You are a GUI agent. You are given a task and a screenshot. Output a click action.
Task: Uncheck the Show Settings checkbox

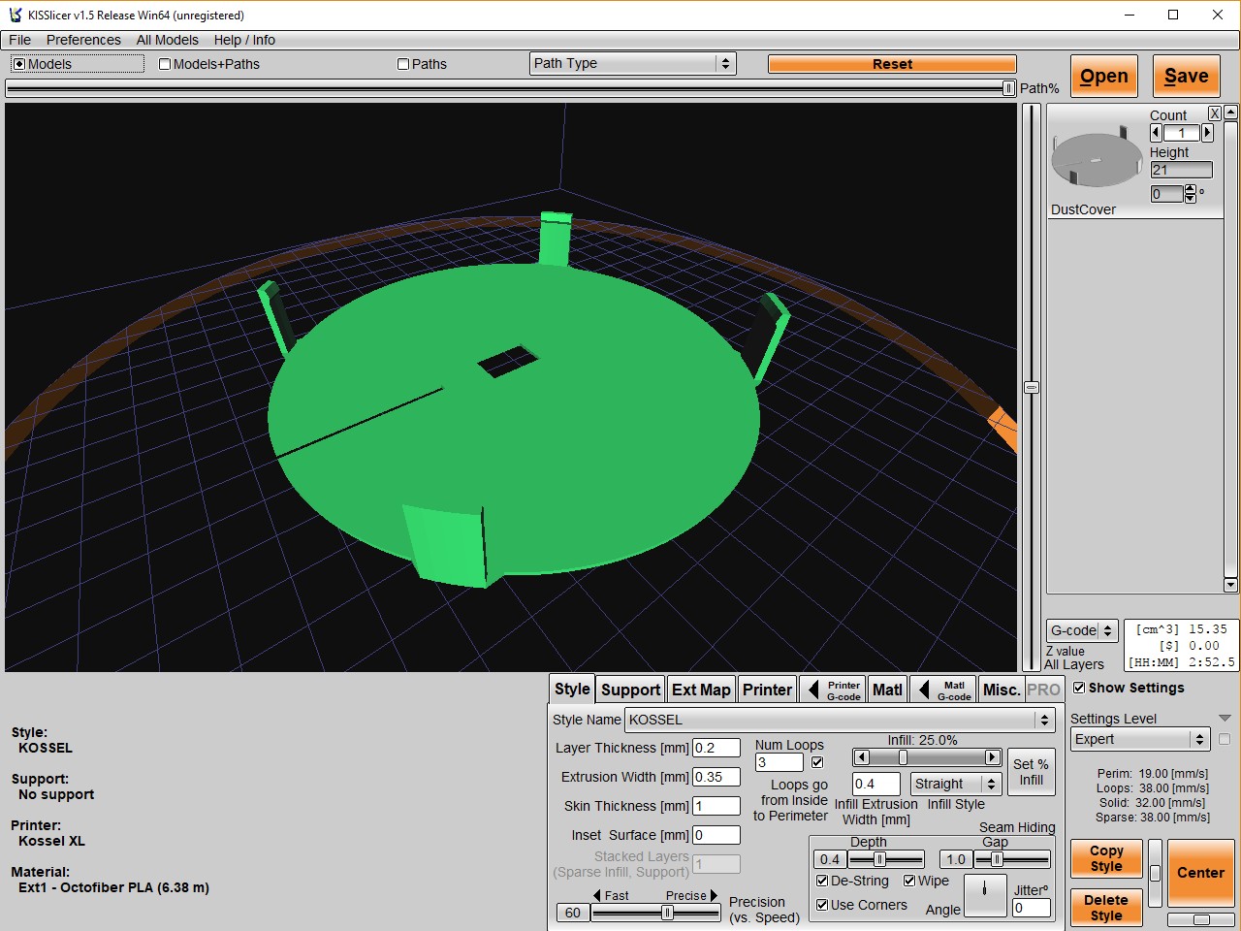[x=1079, y=688]
